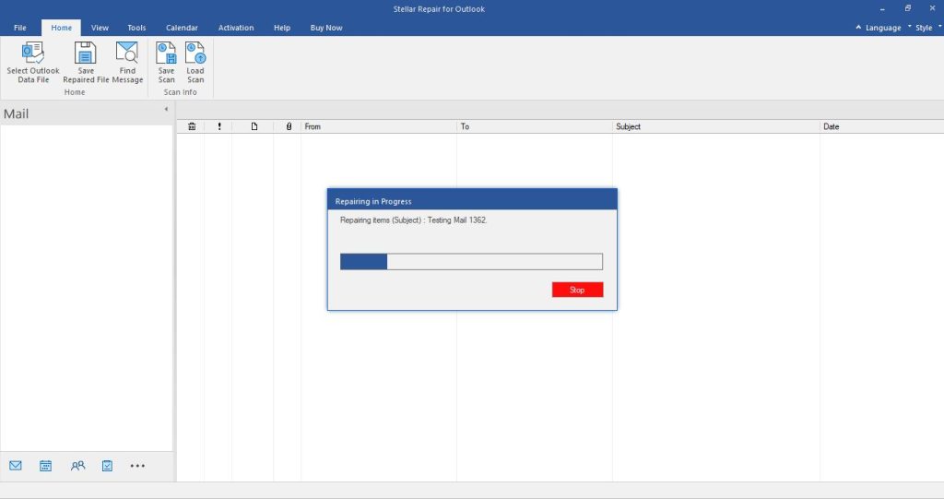Open the Calendar ribbon tab

tap(182, 28)
